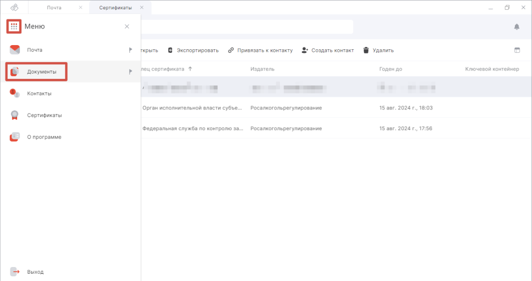Screen dimensions: 532x281
Task: Expand the Почта submenu arrow
Action: pos(130,50)
